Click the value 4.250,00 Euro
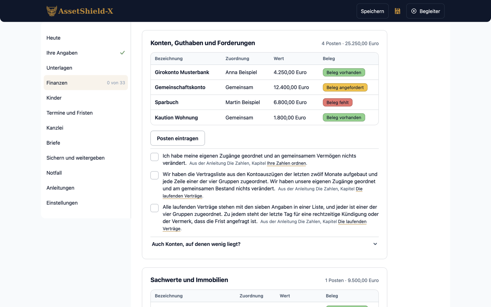491x307 pixels. pyautogui.click(x=290, y=72)
